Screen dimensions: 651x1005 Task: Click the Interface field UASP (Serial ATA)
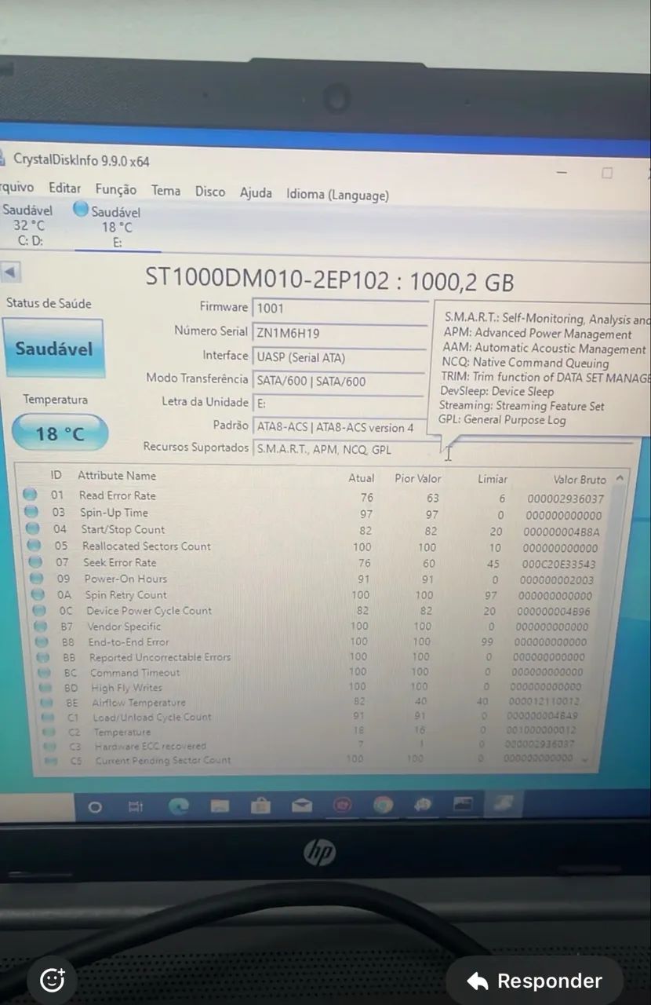340,357
